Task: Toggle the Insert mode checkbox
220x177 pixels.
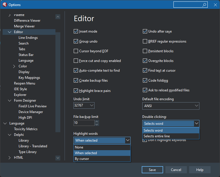Action: tap(76, 31)
